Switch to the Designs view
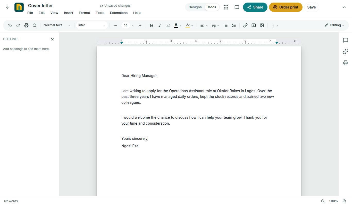This screenshot has height=206, width=352. (195, 7)
